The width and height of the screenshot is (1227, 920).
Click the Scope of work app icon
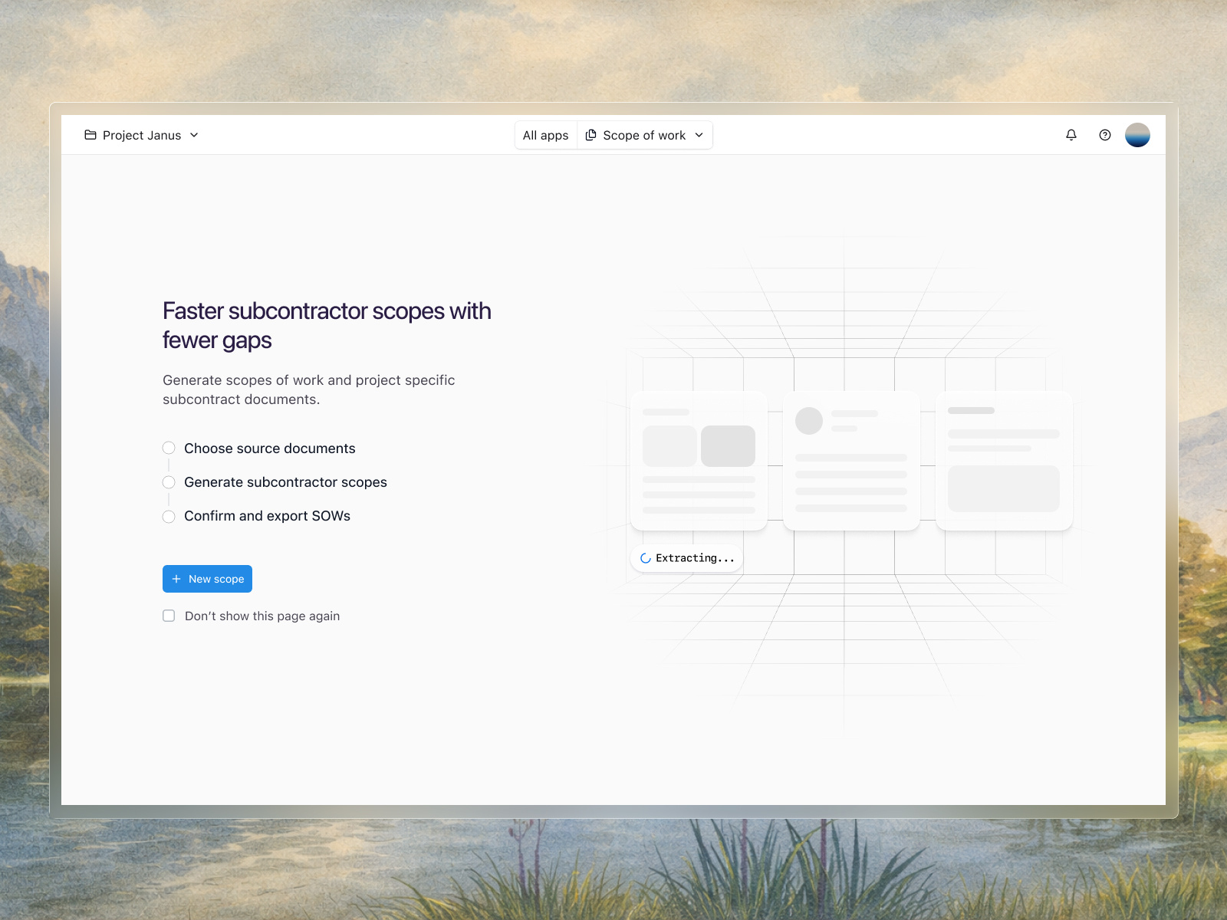591,135
